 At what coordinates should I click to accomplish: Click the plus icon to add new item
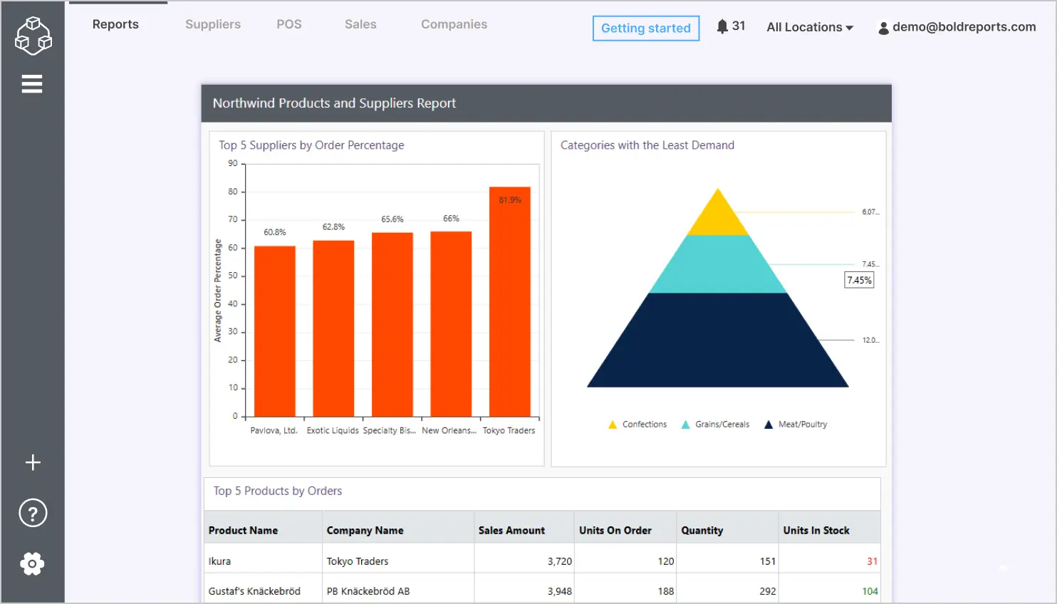[33, 462]
